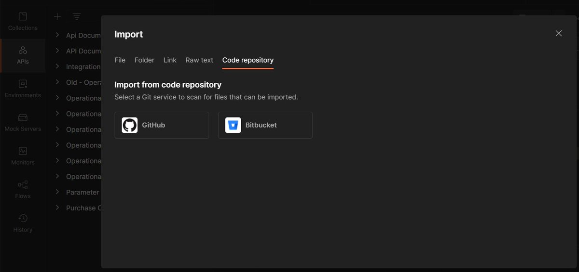This screenshot has width=579, height=272.
Task: Switch to the Folder tab
Action: click(x=144, y=60)
